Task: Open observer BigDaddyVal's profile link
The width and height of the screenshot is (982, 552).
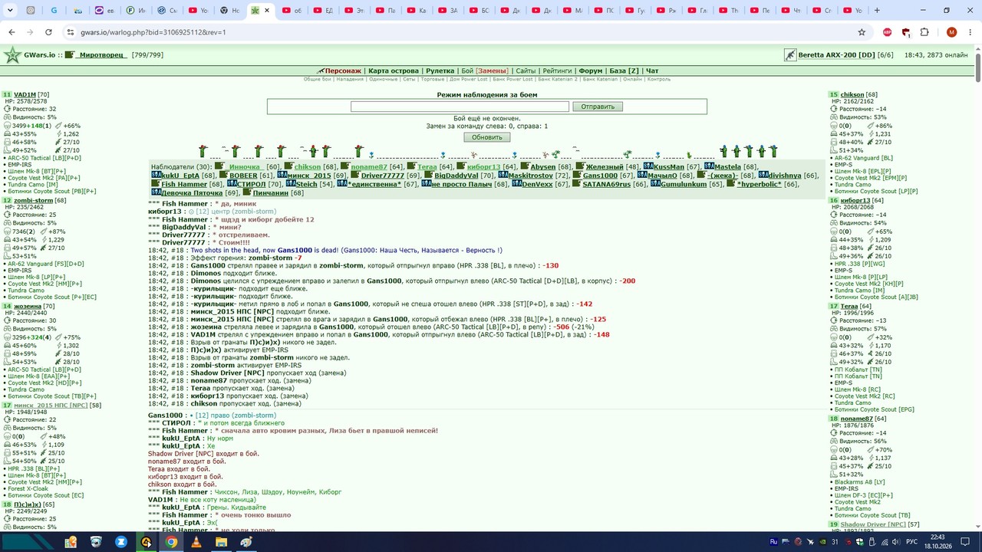Action: (456, 176)
